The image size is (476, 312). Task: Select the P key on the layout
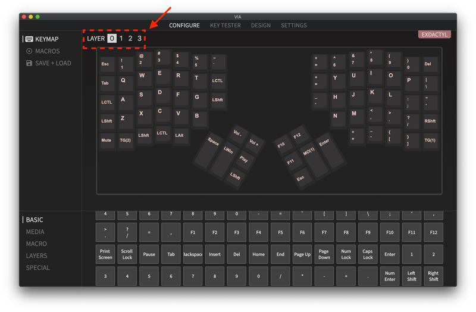pos(412,83)
